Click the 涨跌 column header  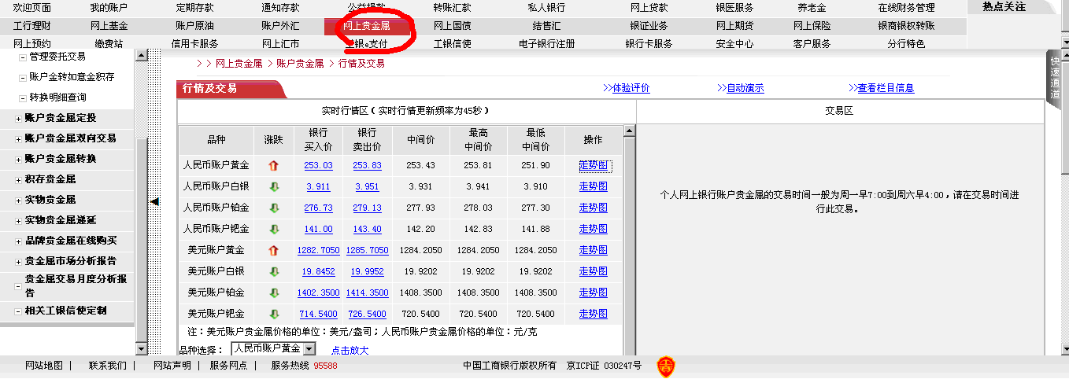point(274,140)
